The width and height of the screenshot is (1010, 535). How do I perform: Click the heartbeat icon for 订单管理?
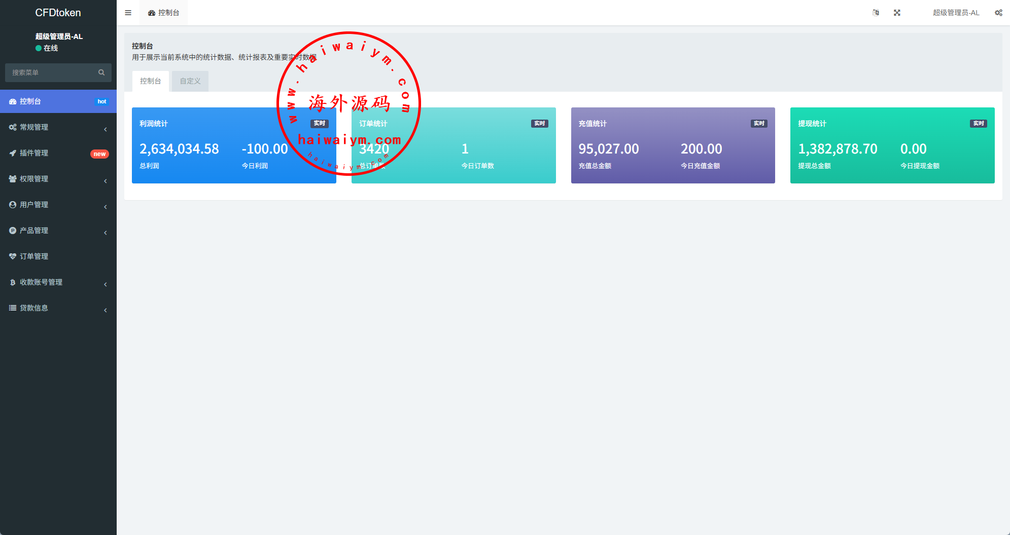click(x=13, y=256)
